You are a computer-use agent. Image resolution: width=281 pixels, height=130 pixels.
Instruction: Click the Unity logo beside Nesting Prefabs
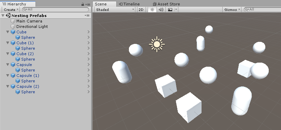tap(8, 16)
